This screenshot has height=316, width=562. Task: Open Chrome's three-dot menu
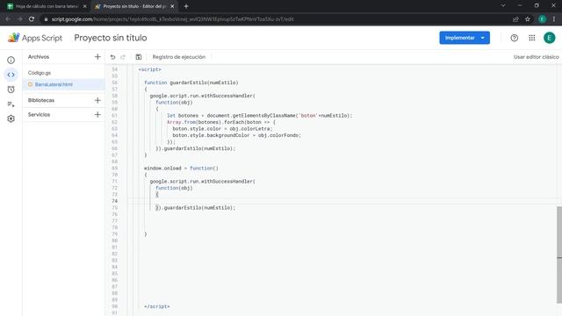click(554, 19)
